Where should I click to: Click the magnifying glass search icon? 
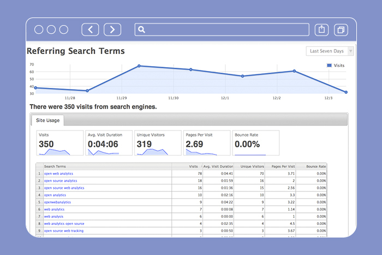[x=141, y=29]
